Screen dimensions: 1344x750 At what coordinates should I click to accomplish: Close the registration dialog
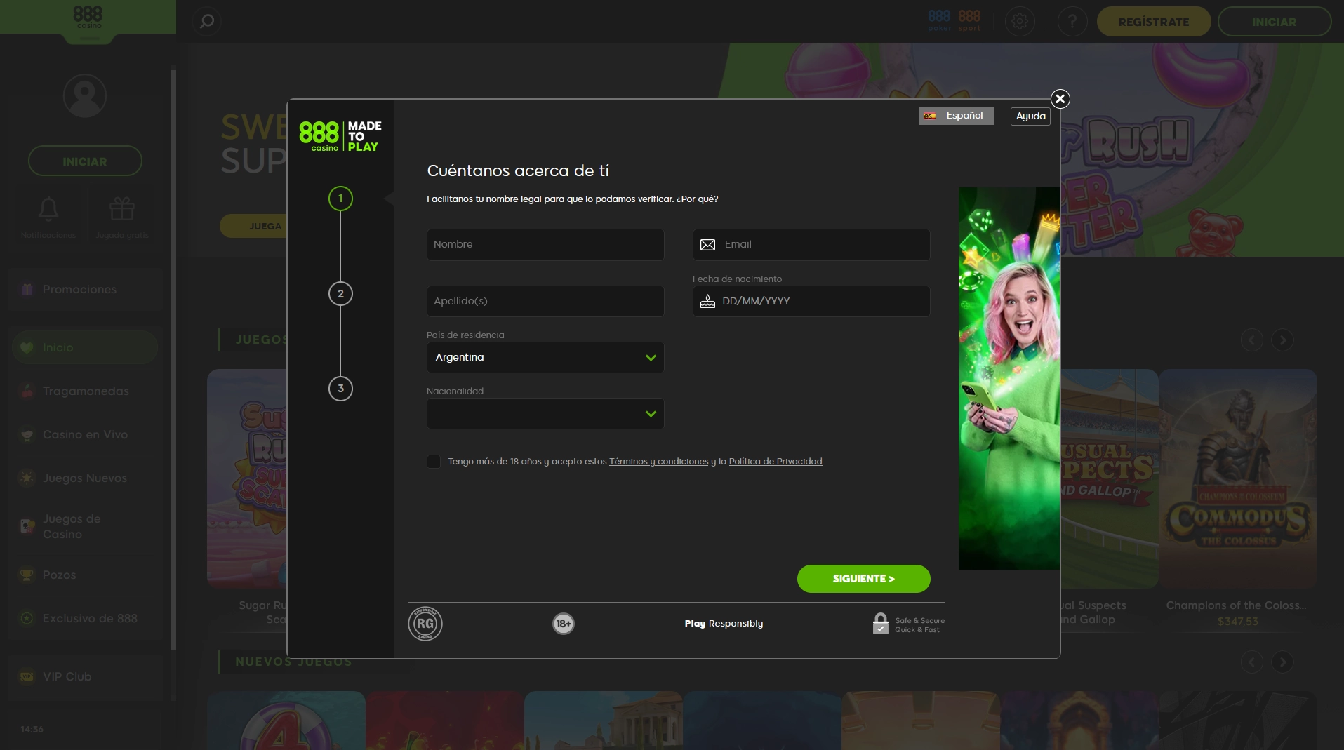point(1060,99)
